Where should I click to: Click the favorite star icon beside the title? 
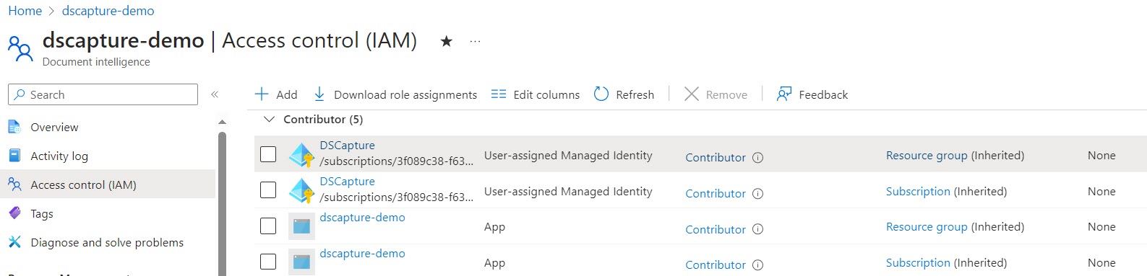pos(447,41)
